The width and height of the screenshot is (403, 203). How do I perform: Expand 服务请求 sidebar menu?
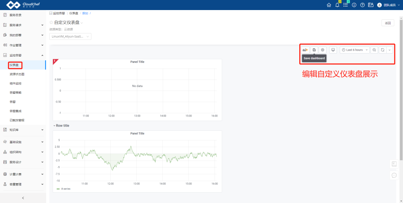23,25
